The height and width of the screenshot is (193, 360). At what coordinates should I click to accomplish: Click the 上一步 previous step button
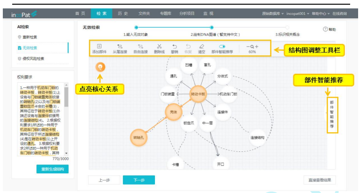coord(104,180)
